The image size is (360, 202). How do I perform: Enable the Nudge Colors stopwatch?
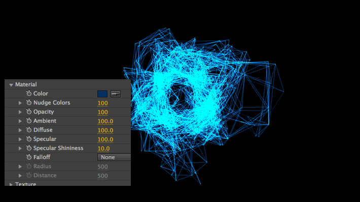coord(29,103)
